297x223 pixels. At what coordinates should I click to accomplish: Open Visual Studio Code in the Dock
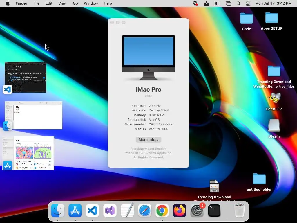(x=93, y=211)
